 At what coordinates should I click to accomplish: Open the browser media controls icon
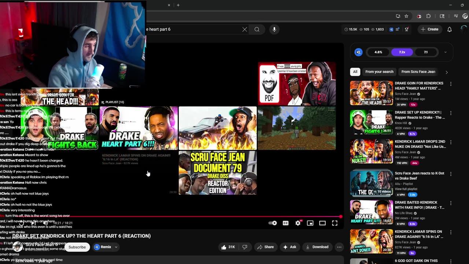456,16
